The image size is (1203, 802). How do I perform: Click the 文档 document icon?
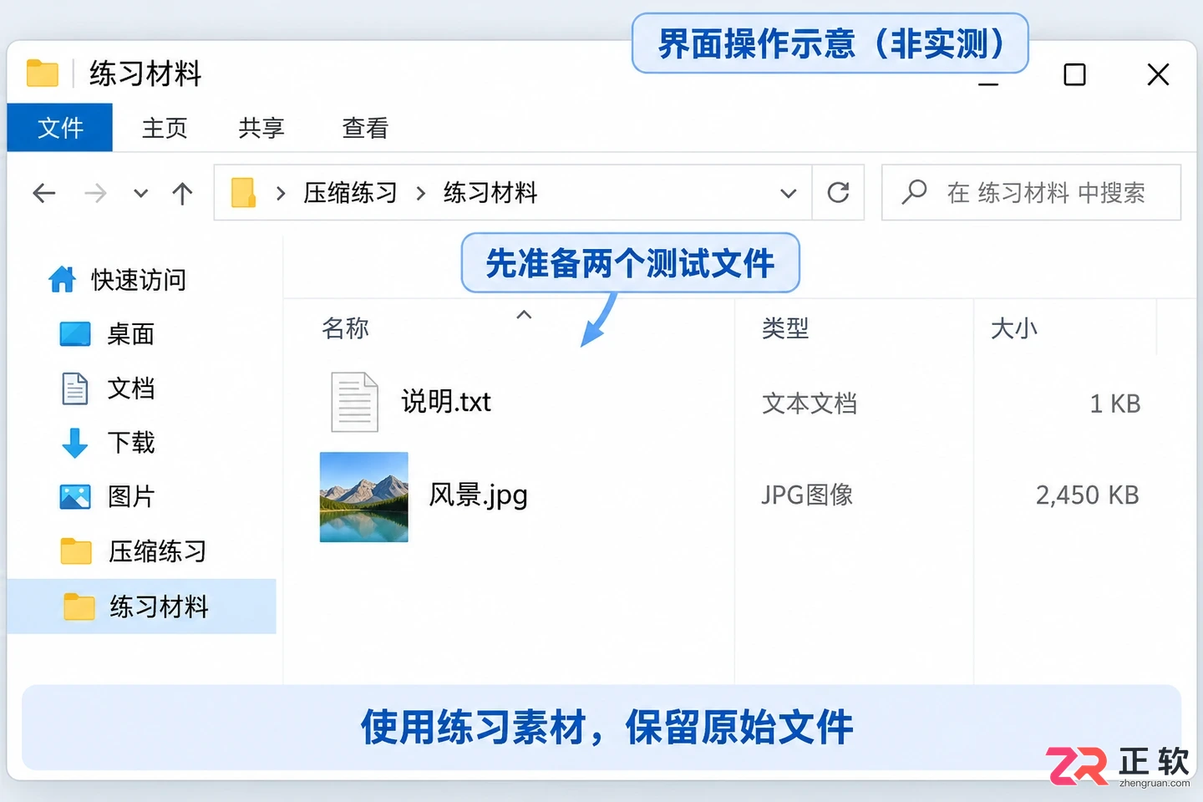pos(75,388)
